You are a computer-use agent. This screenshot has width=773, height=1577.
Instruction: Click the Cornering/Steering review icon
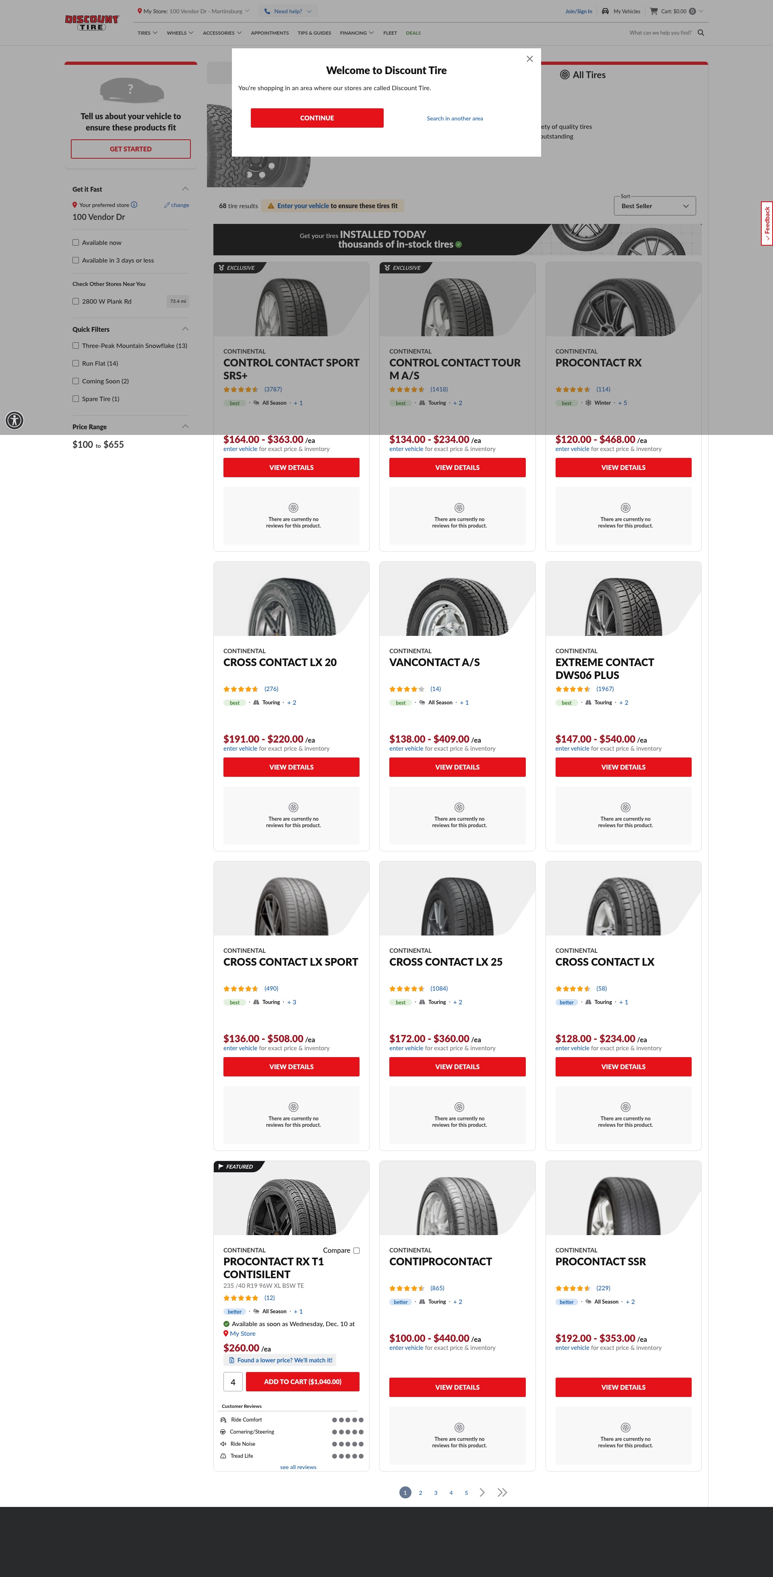click(x=223, y=1432)
